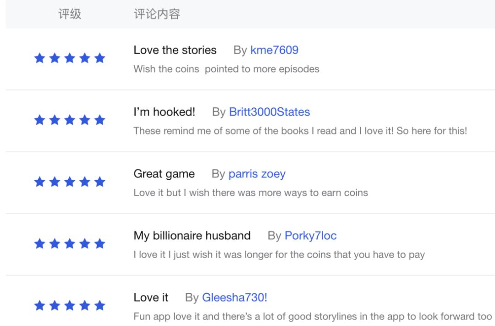
Task: Click the star rating for kme7609's review
Action: (x=70, y=59)
